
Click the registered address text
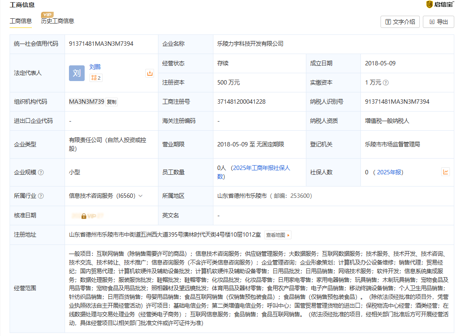[165, 235]
